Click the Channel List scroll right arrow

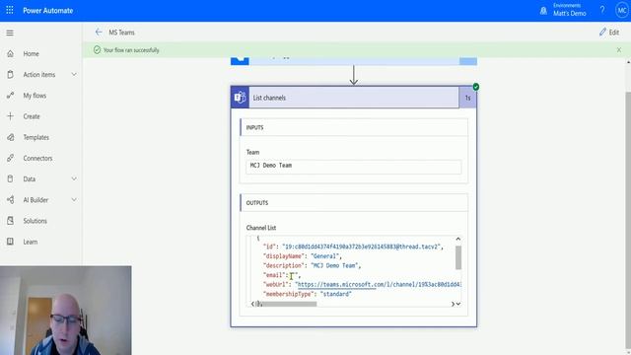(x=453, y=304)
